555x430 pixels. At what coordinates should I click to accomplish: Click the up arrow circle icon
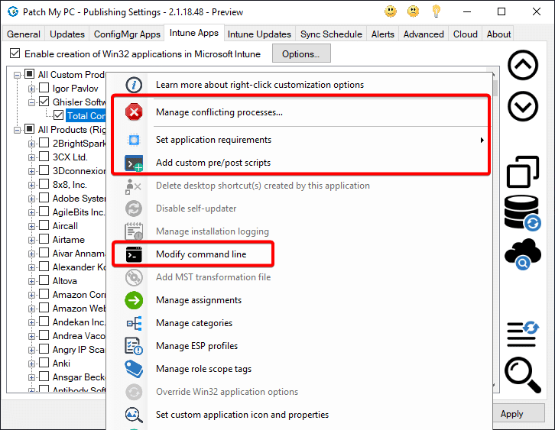point(523,66)
